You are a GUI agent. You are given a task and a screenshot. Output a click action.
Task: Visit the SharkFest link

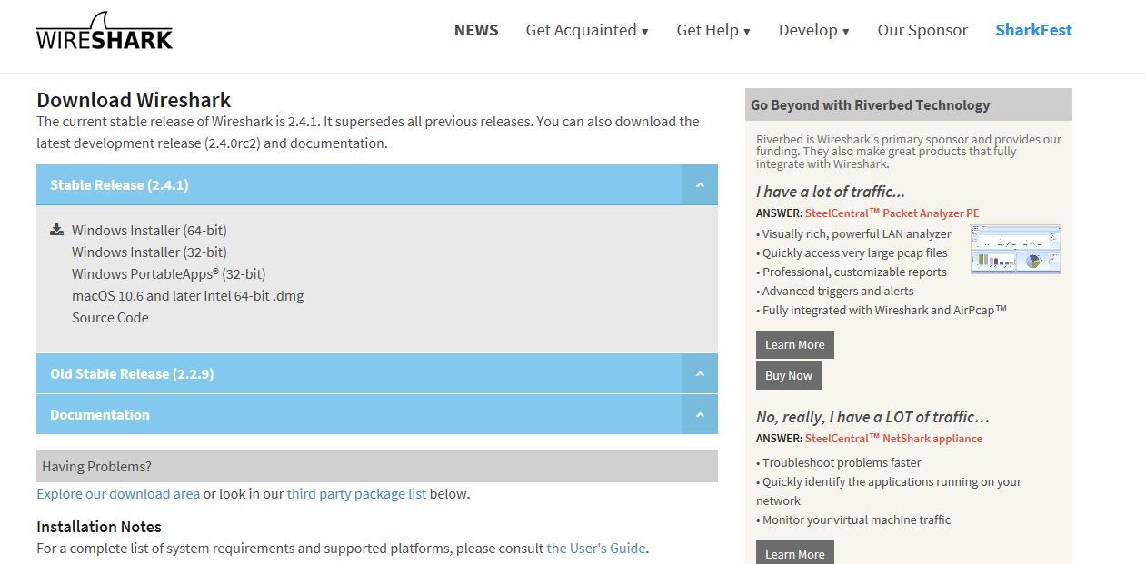[1033, 30]
